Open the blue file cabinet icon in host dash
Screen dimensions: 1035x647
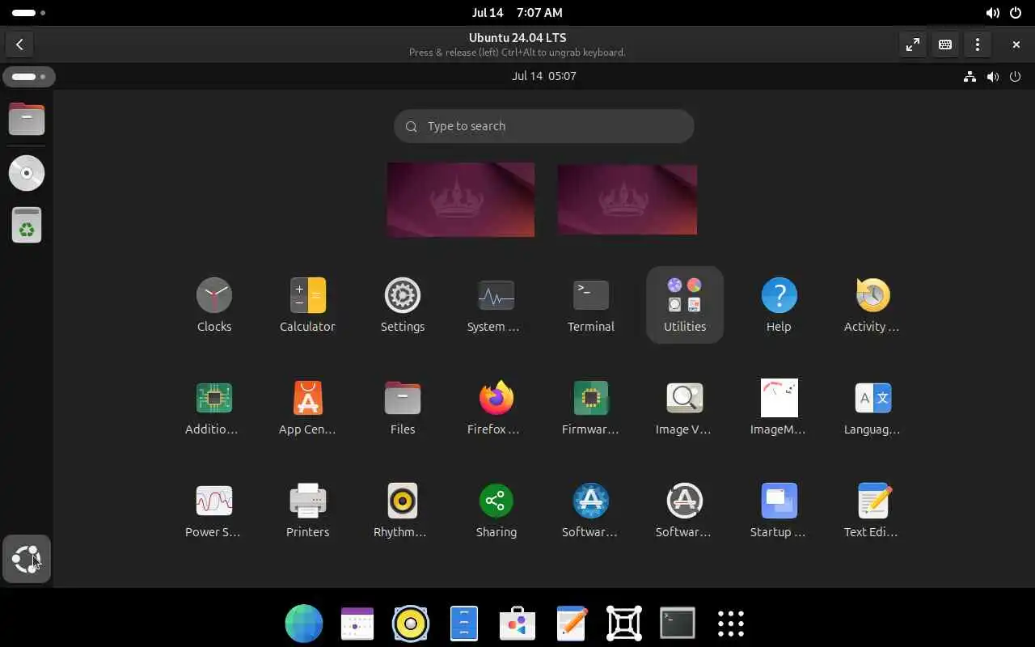point(464,624)
